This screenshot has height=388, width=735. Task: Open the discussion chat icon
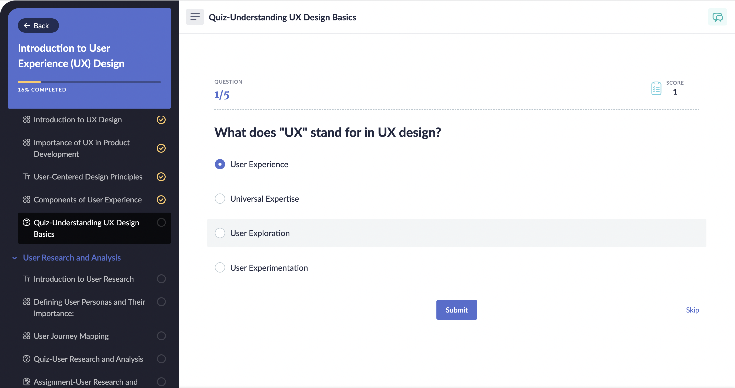click(717, 17)
